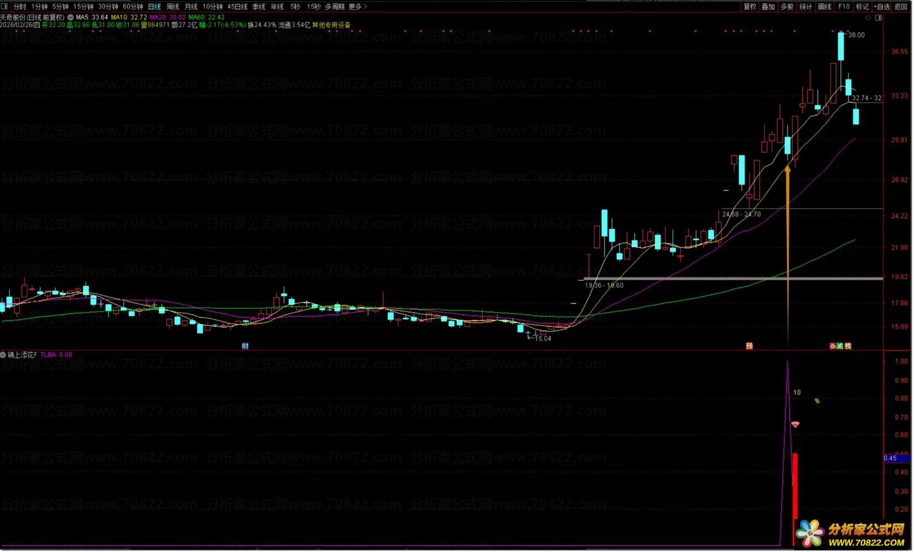Click the 38.00 high price label
Screen dimensions: 914x552
click(856, 35)
